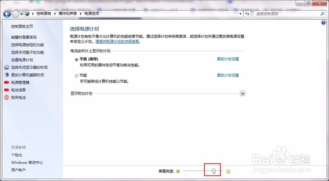329x181 pixels.
Task: Open 创建电源计划 link
Action: (22, 60)
